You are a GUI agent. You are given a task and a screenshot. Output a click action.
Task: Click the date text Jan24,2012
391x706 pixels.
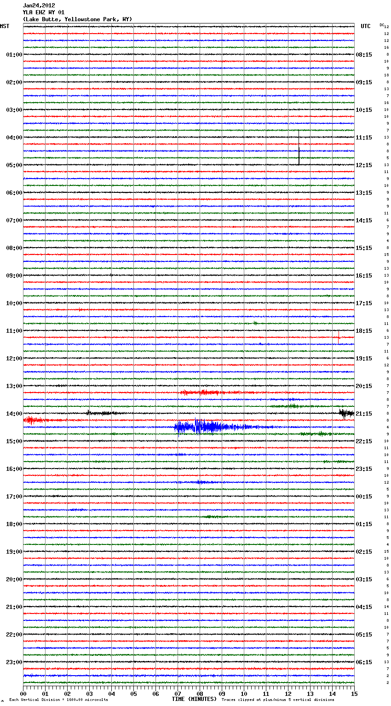tap(39, 6)
